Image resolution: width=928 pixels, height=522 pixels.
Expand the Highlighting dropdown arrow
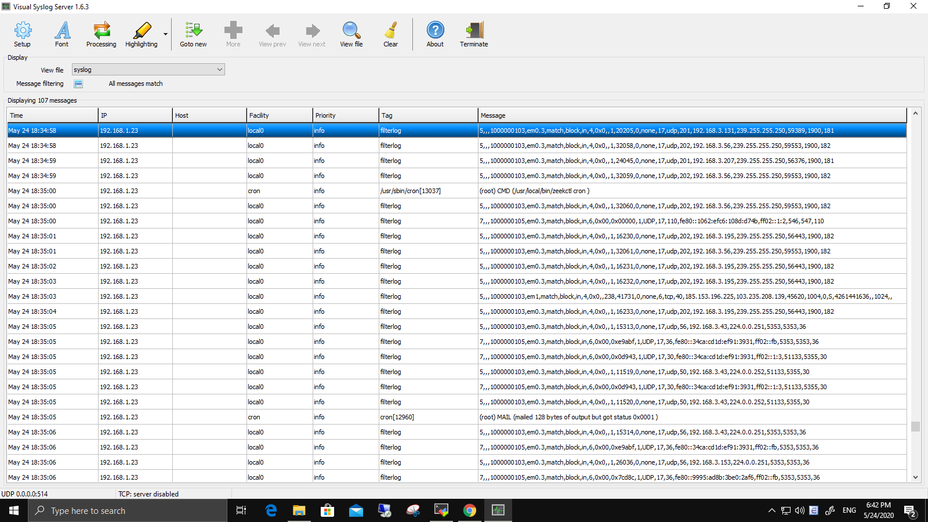click(x=165, y=34)
